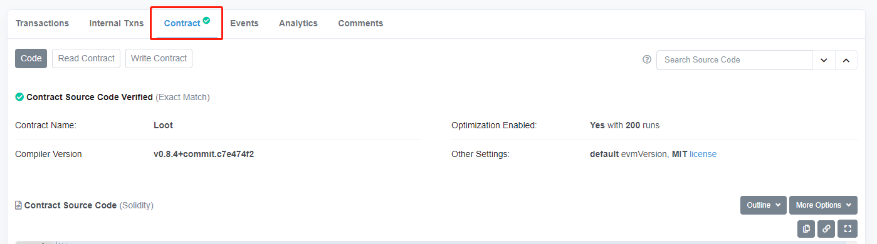
Task: Focus the Search Source Code field
Action: 735,60
